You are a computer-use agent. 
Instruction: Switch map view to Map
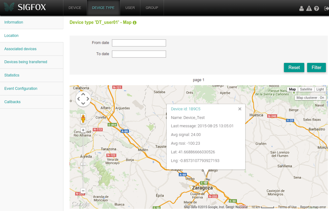[292, 89]
